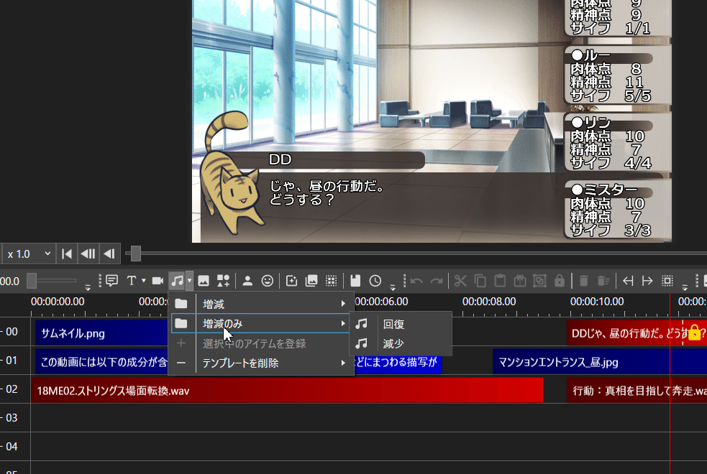The width and height of the screenshot is (707, 474).
Task: Toggle the audio item template dropdown arrow
Action: [x=189, y=280]
